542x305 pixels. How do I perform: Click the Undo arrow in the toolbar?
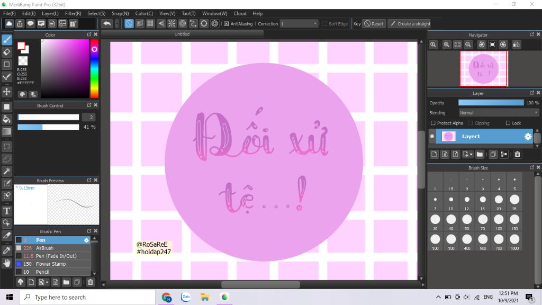point(107,23)
